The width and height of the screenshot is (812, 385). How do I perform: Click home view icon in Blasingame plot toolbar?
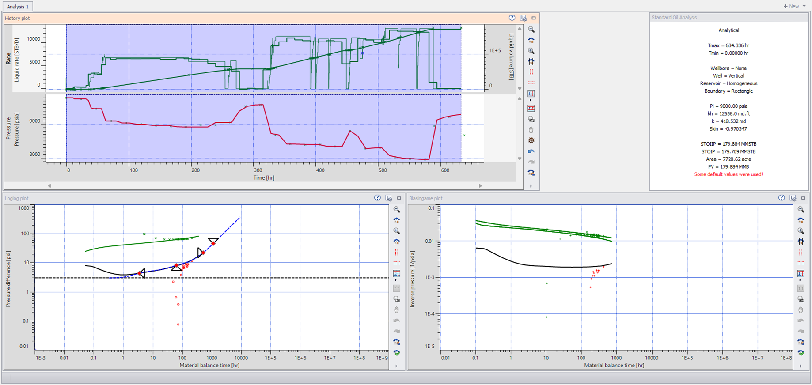[x=801, y=220]
